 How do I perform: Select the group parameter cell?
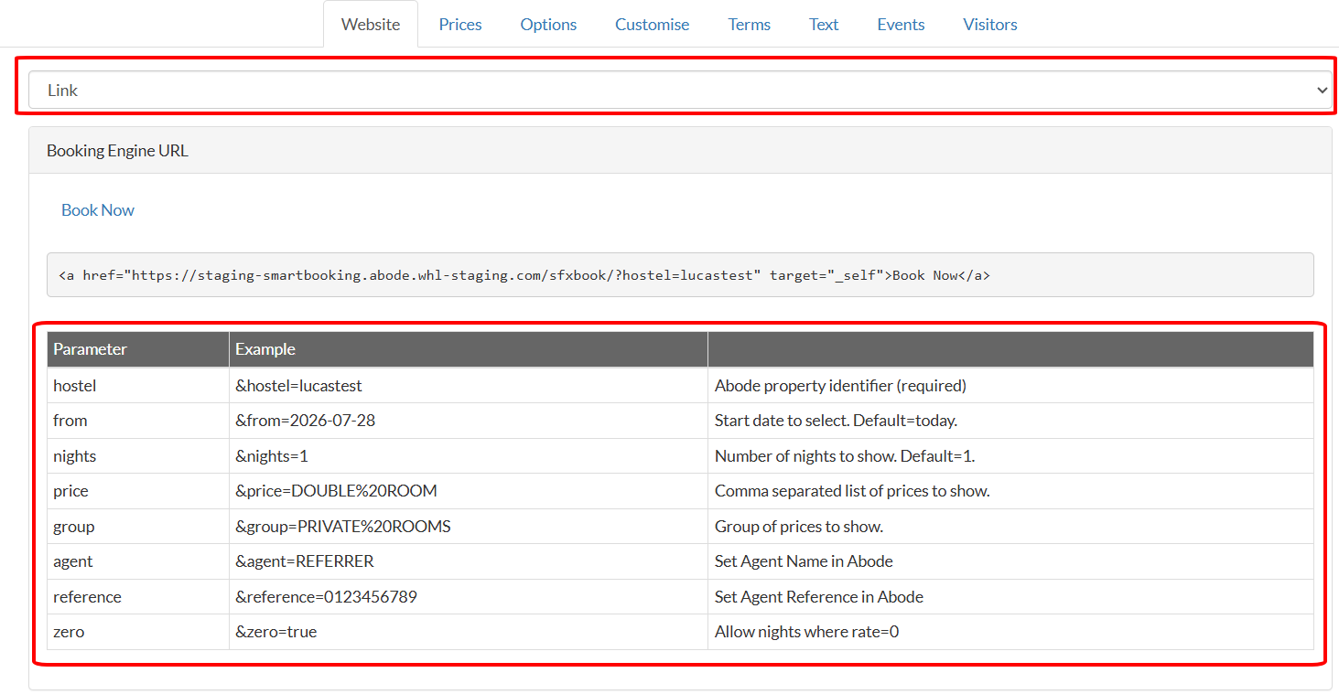click(x=138, y=527)
